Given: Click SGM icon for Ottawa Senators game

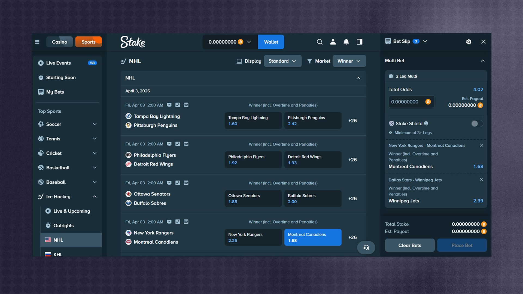Looking at the screenshot, I should tap(186, 183).
